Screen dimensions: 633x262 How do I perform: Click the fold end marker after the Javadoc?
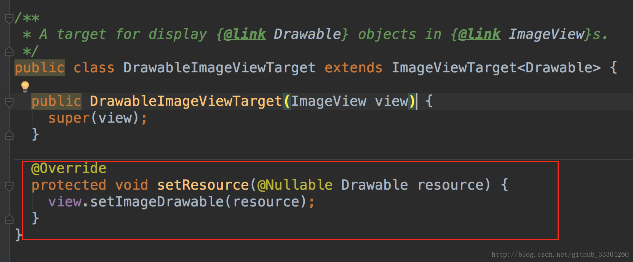9,51
